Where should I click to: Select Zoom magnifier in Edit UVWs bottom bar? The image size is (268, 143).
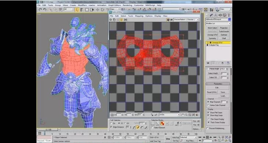point(186,115)
